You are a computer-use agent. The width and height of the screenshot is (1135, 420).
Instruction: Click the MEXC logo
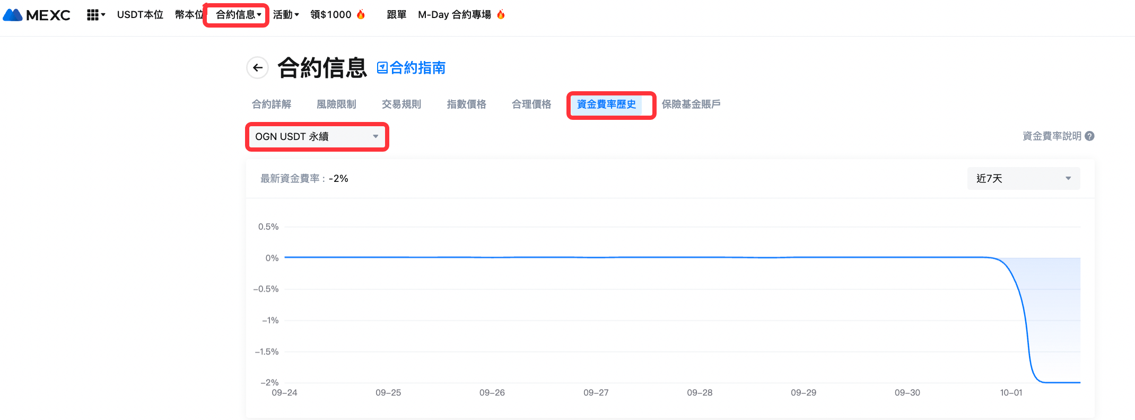tap(37, 15)
